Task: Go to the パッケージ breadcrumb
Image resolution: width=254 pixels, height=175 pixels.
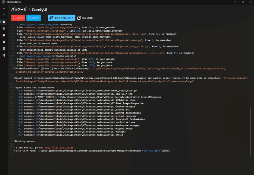Action: 19,10
